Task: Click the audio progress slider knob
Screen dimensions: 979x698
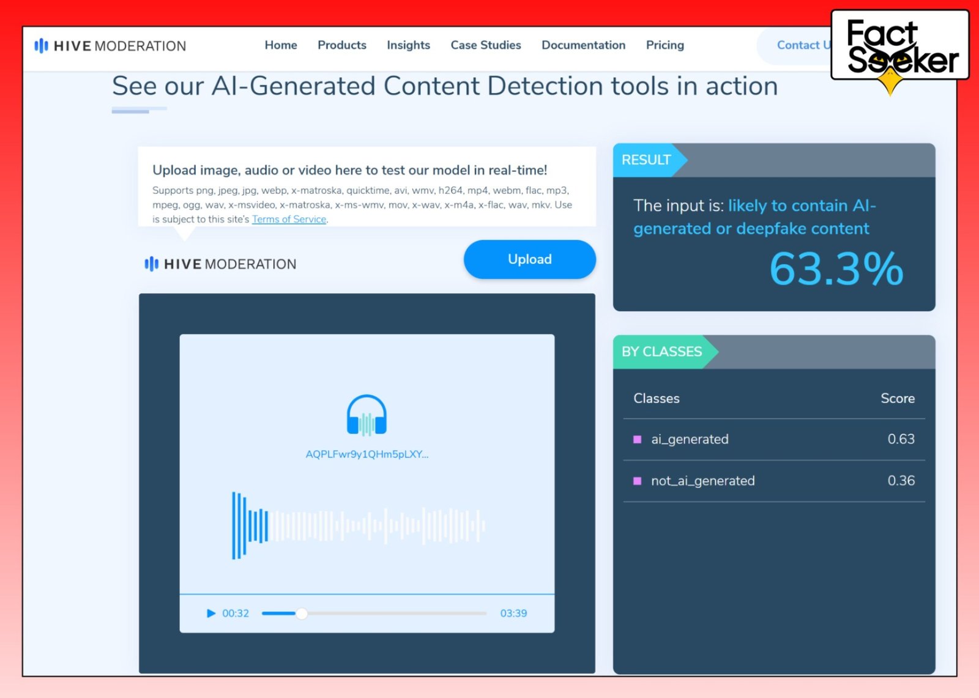Action: [302, 613]
